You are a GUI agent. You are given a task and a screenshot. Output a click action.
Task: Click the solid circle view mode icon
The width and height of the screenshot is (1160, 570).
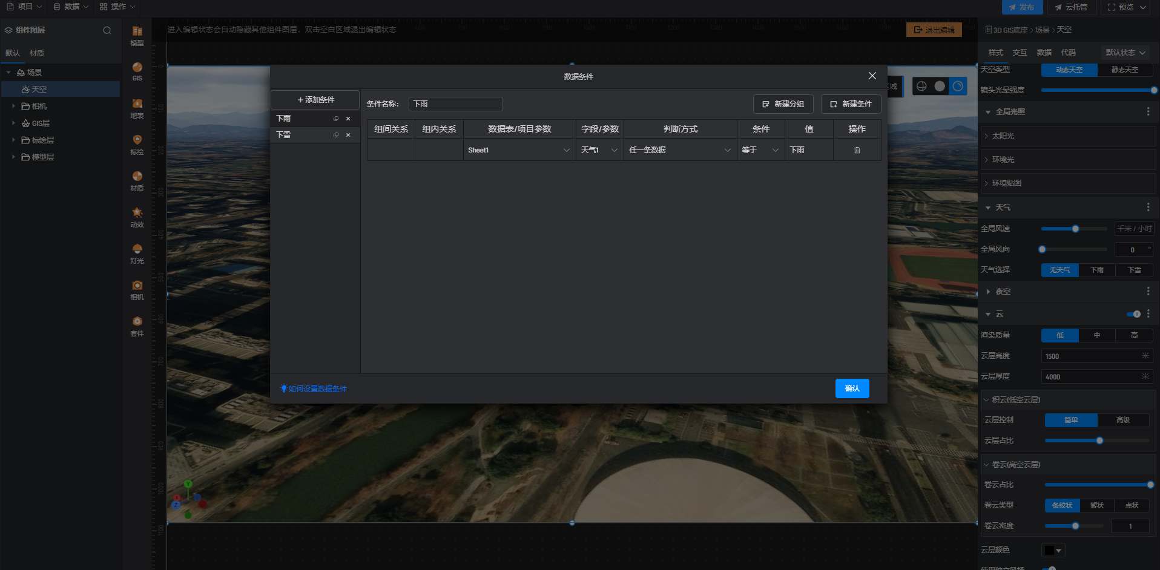[x=940, y=86]
